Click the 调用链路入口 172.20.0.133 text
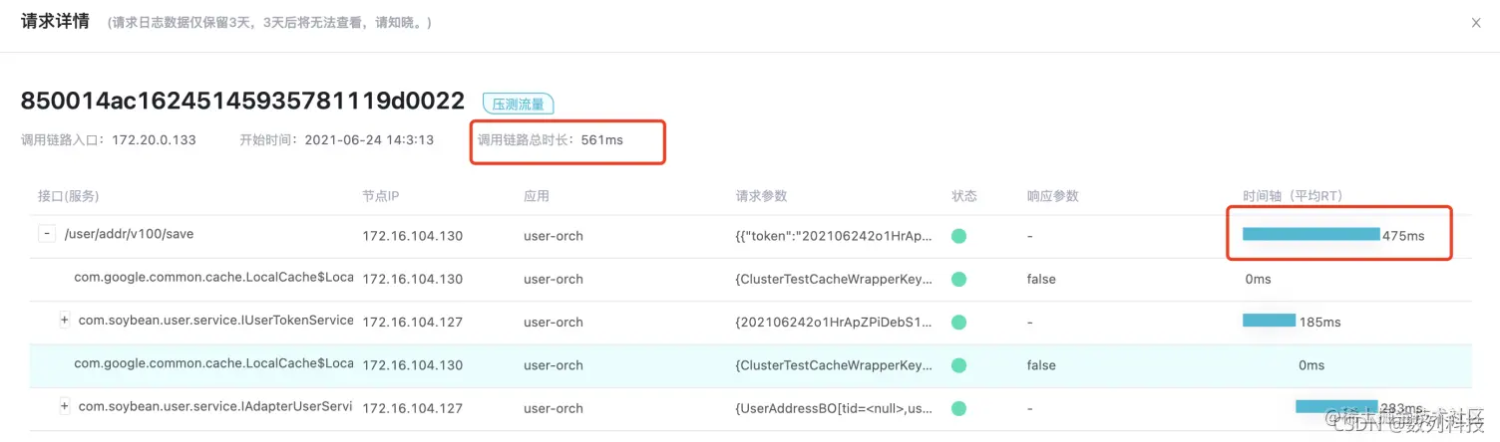1500x442 pixels. click(x=109, y=140)
